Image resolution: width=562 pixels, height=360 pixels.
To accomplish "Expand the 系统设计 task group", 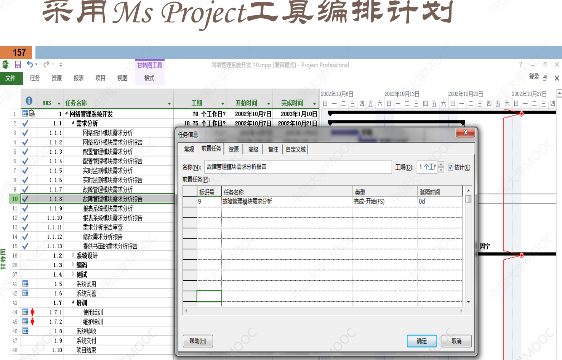I will click(x=73, y=255).
